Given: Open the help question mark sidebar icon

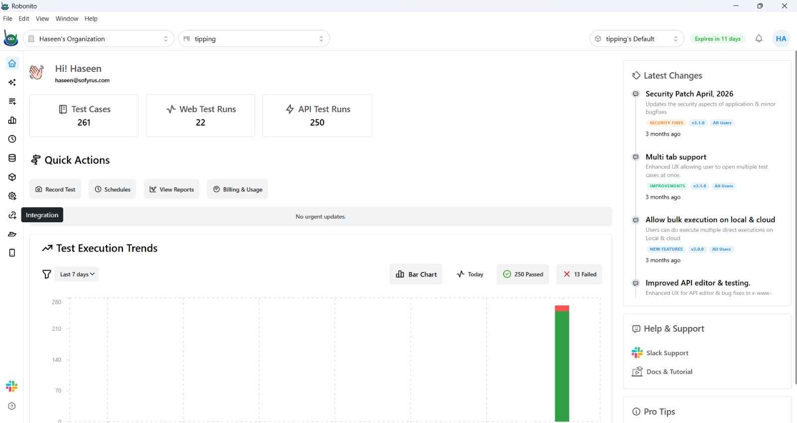Looking at the screenshot, I should coord(12,406).
